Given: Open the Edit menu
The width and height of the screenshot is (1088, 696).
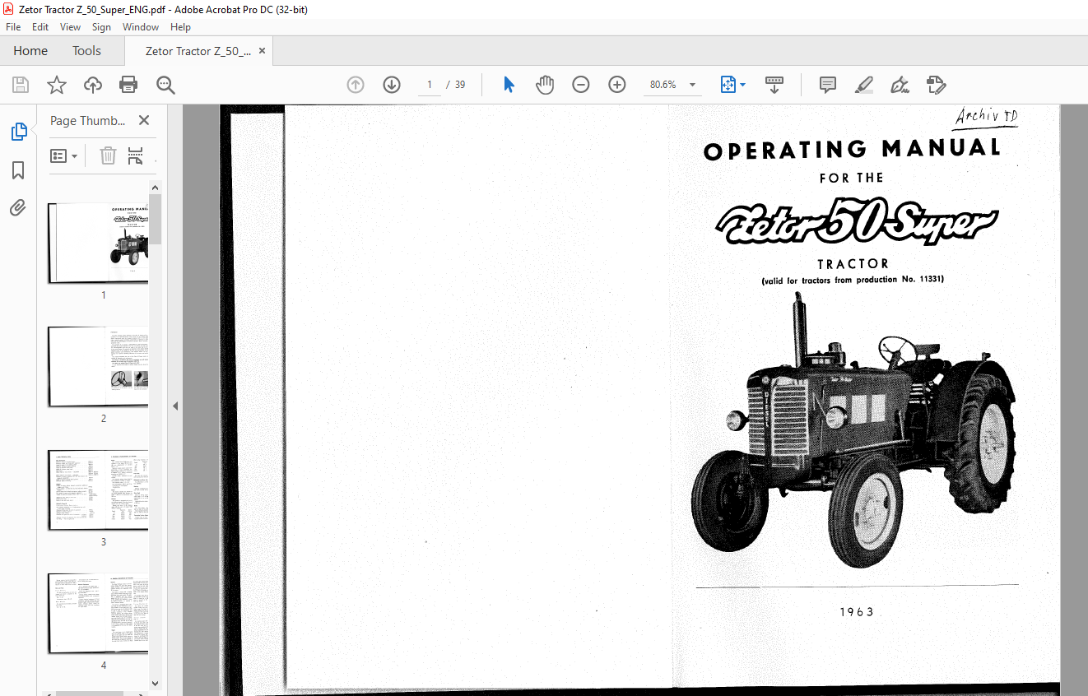Looking at the screenshot, I should 40,27.
